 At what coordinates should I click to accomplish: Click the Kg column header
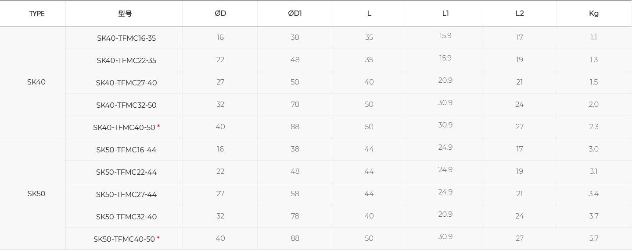coord(594,14)
